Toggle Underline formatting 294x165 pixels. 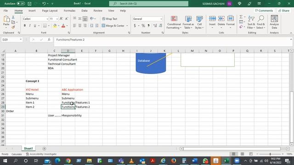(35, 26)
